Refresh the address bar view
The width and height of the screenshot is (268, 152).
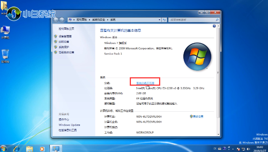[x=164, y=20]
